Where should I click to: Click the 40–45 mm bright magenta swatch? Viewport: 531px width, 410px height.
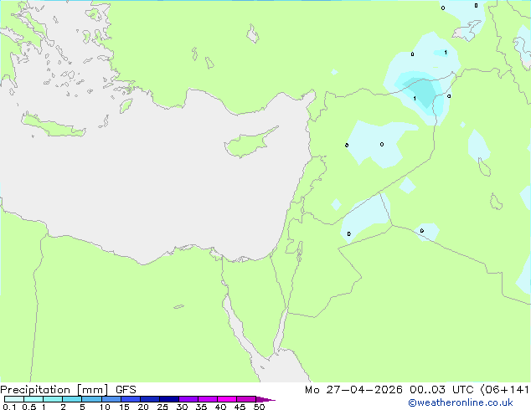point(227,399)
